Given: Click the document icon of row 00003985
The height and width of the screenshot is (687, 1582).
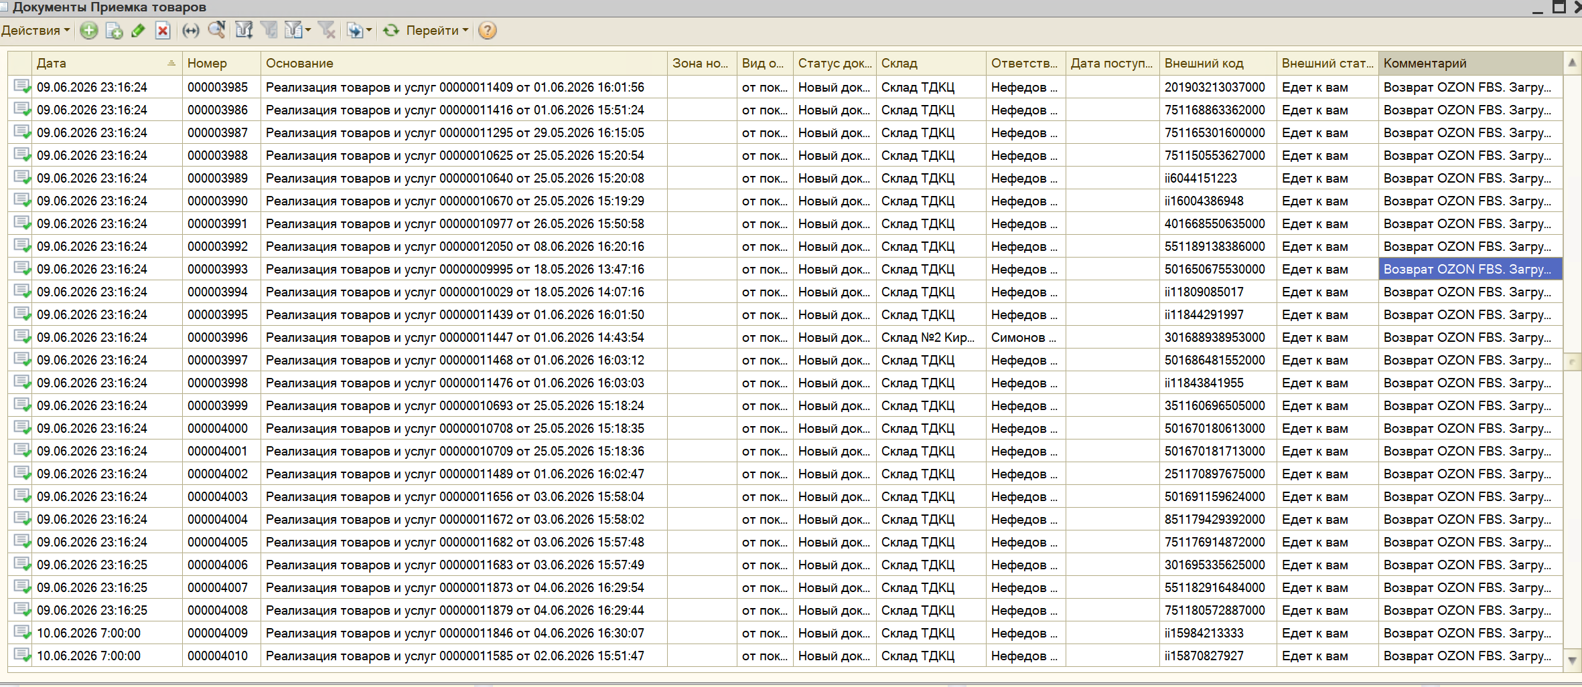Looking at the screenshot, I should (22, 87).
